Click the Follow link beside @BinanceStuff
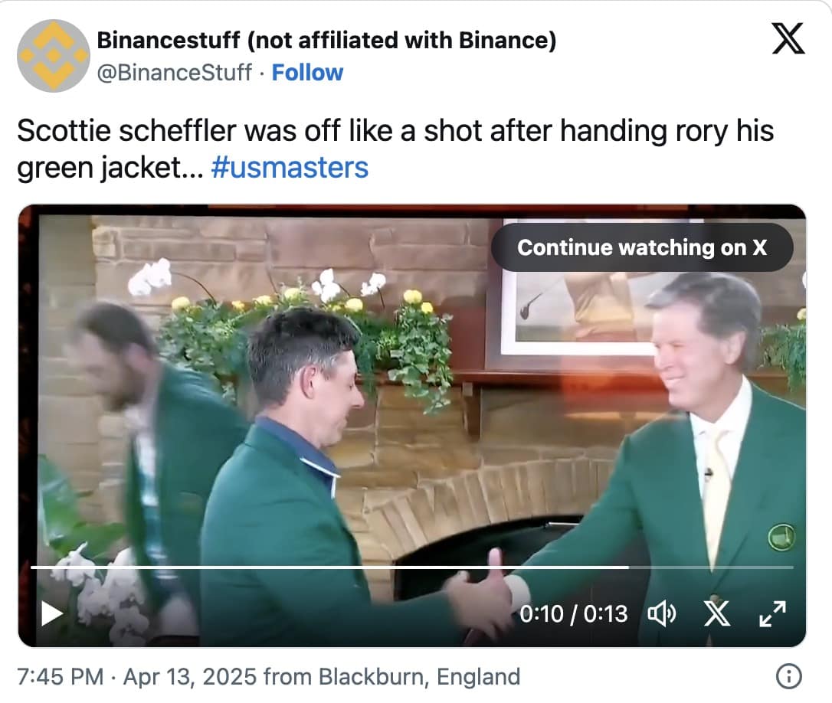Image resolution: width=832 pixels, height=703 pixels. [x=307, y=73]
